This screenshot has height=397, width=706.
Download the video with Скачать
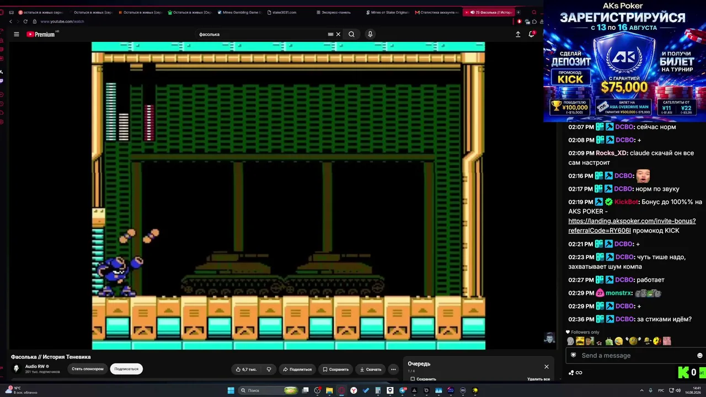point(370,369)
